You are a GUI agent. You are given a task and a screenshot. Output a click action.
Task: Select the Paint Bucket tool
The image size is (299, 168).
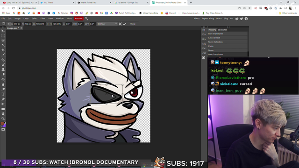click(x=3, y=80)
